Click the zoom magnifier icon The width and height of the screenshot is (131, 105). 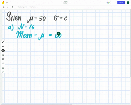13,7
